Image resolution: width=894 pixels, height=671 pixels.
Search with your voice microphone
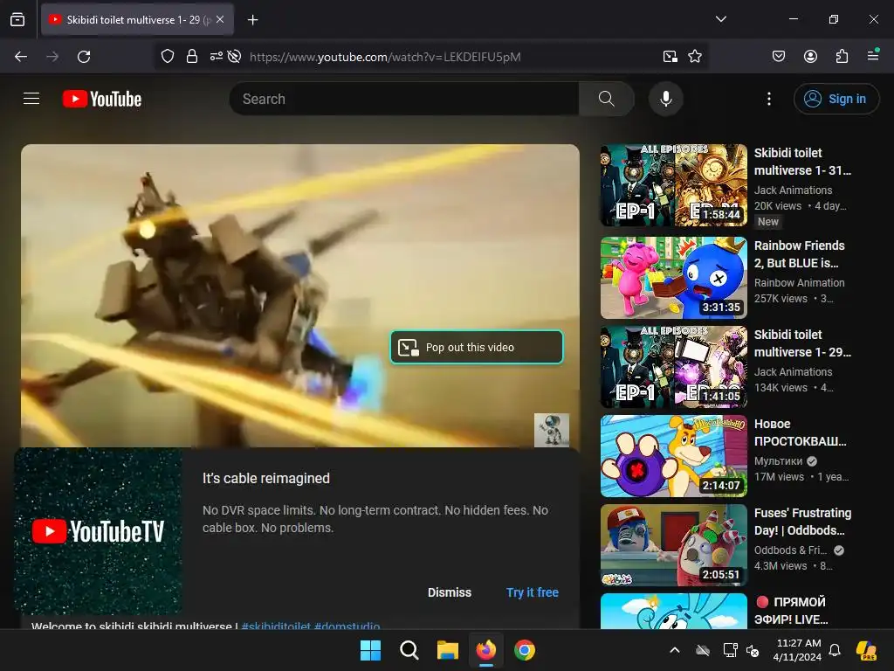coord(666,99)
